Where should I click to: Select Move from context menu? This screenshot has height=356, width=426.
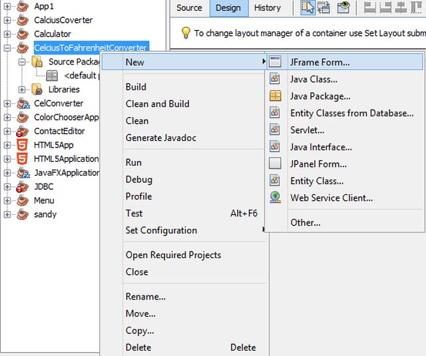coord(184,313)
